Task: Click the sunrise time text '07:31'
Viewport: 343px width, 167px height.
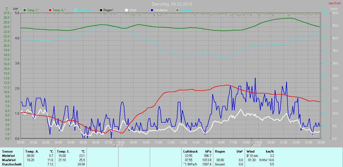Action: point(120,145)
